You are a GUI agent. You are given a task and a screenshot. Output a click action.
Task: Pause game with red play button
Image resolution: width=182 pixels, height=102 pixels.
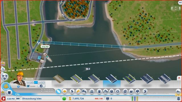tap(3, 99)
